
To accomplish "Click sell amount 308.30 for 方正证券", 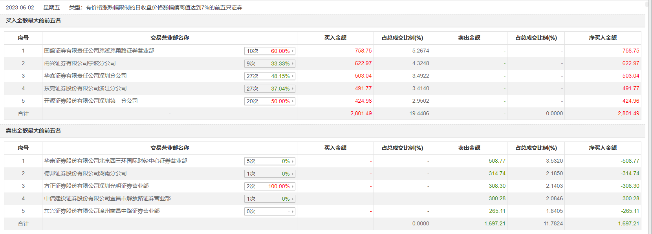I will (497, 186).
